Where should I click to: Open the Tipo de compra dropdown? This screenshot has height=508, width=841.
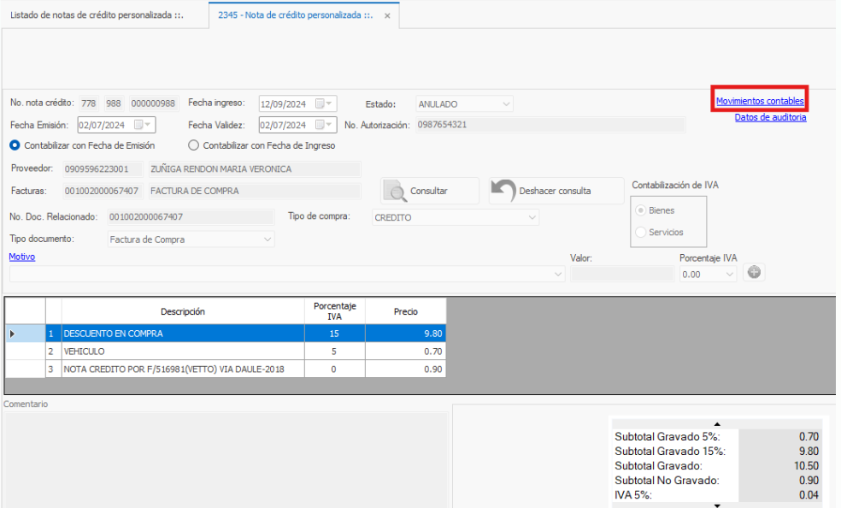pos(532,217)
